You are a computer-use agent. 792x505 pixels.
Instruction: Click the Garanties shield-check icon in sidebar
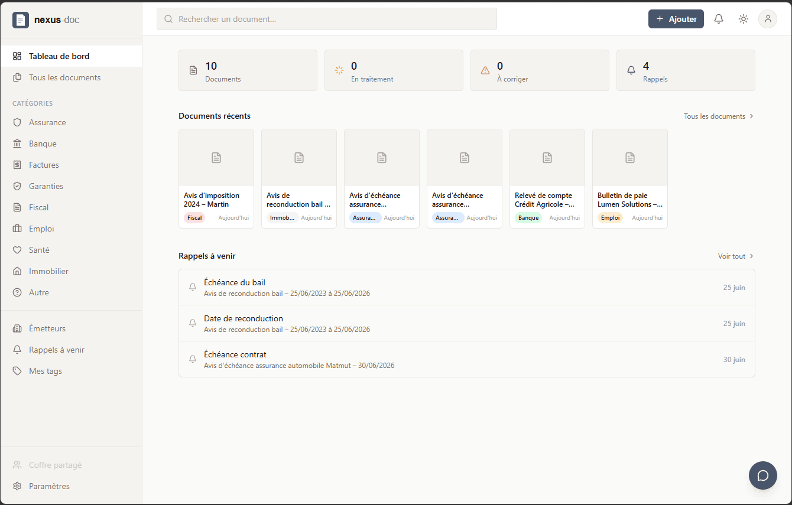pos(17,186)
